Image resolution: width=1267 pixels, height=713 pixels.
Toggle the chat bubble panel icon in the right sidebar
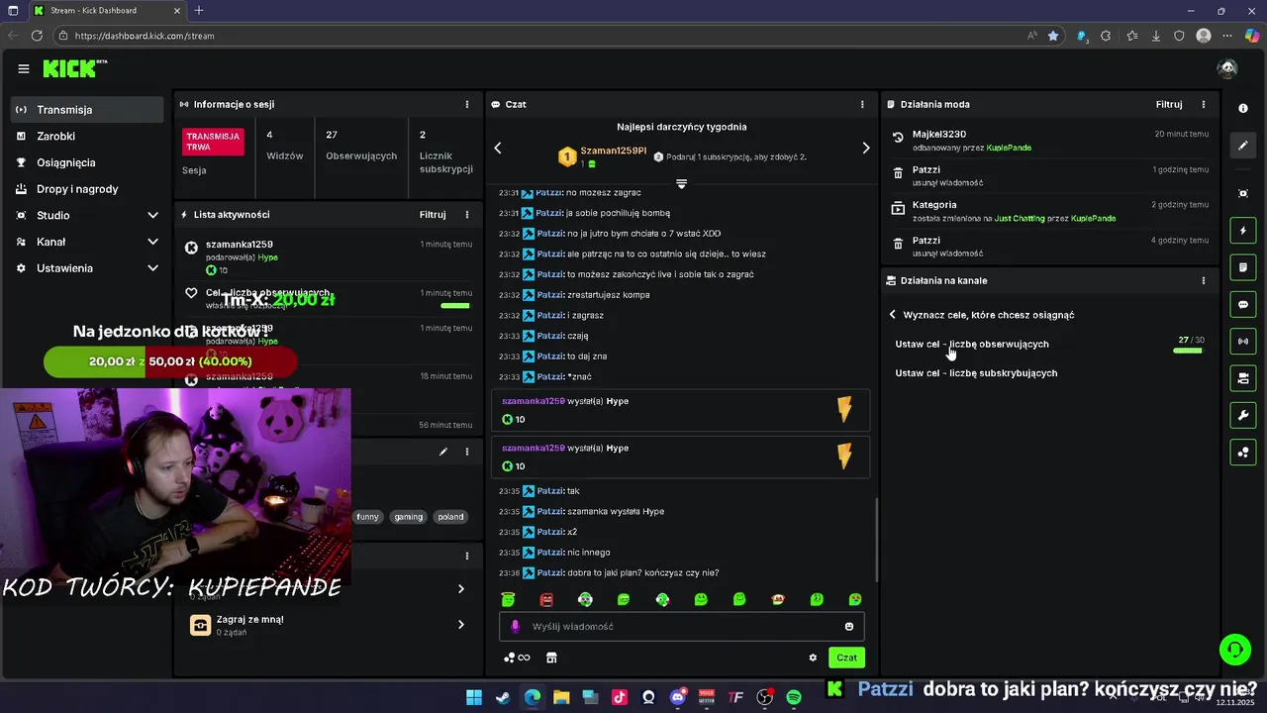pos(1243,304)
